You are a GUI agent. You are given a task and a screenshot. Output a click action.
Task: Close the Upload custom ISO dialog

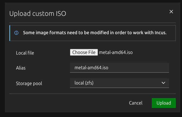pyautogui.click(x=171, y=12)
